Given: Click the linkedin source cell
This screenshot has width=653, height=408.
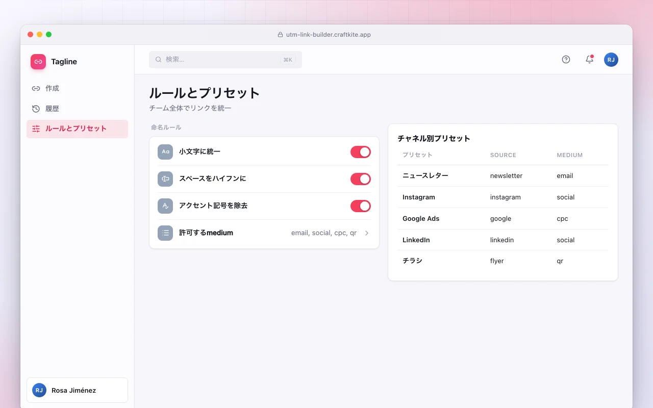Looking at the screenshot, I should point(502,240).
